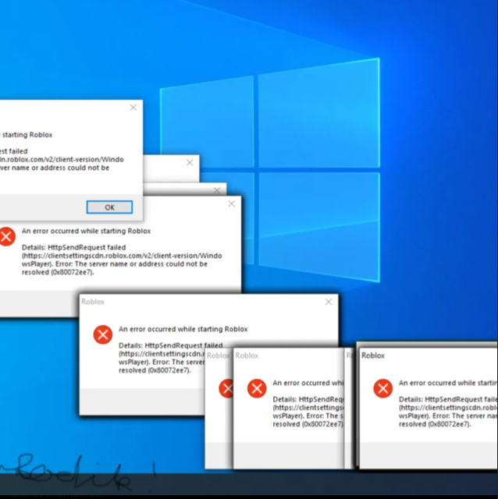Close the small hidden dialog directly behind the OK dialog
The height and width of the screenshot is (499, 498).
190,163
